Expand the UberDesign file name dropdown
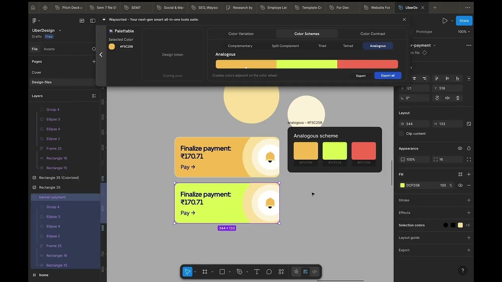This screenshot has width=502, height=282. pyautogui.click(x=60, y=30)
